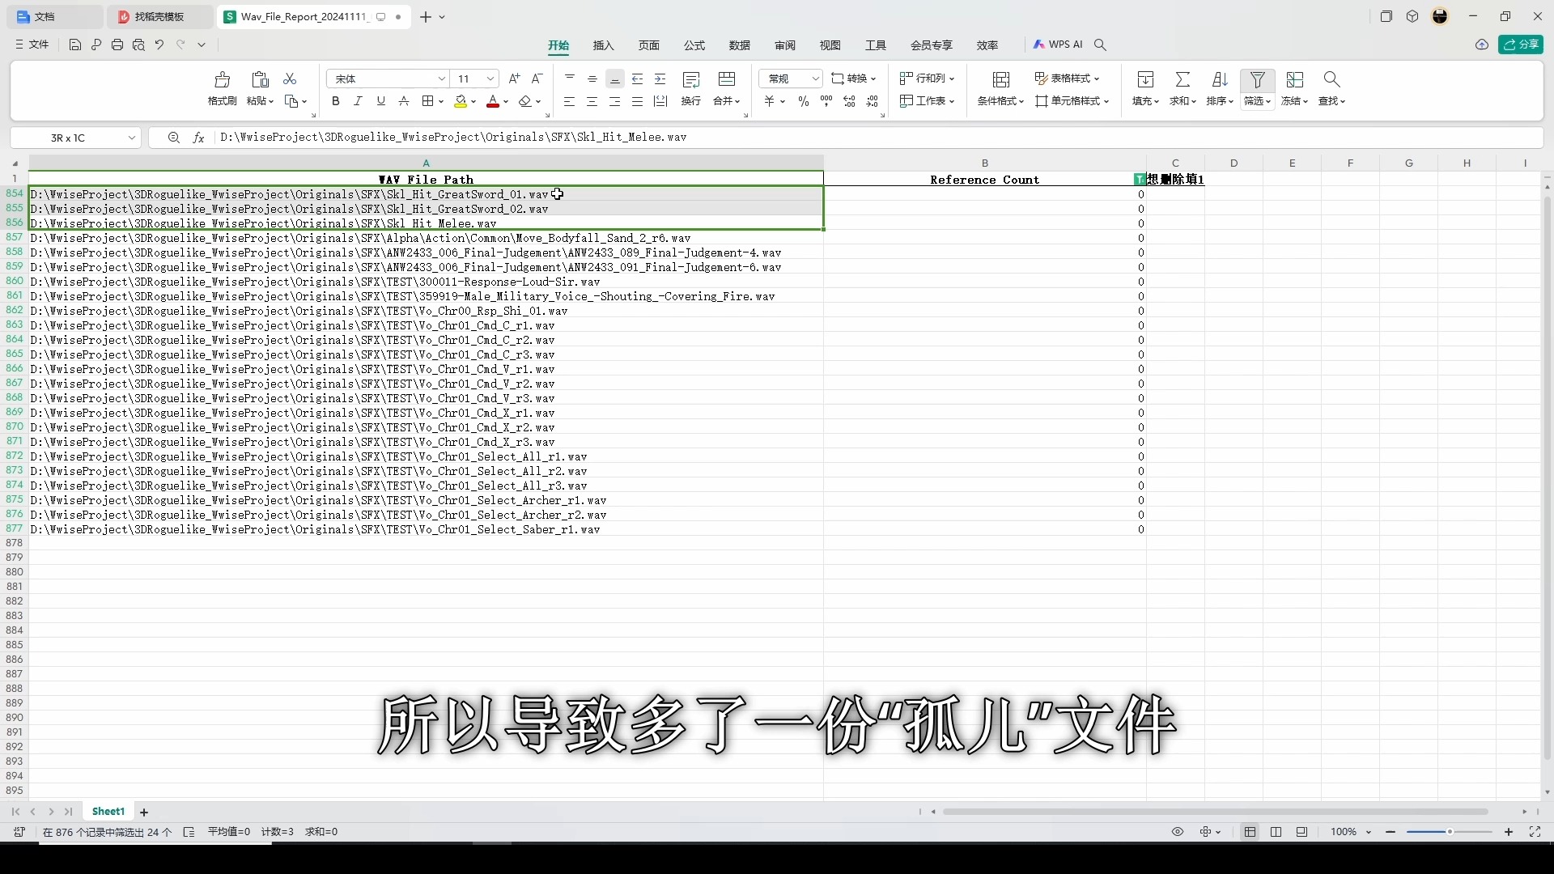The width and height of the screenshot is (1554, 874).
Task: Click the undo arrow icon
Action: click(159, 45)
